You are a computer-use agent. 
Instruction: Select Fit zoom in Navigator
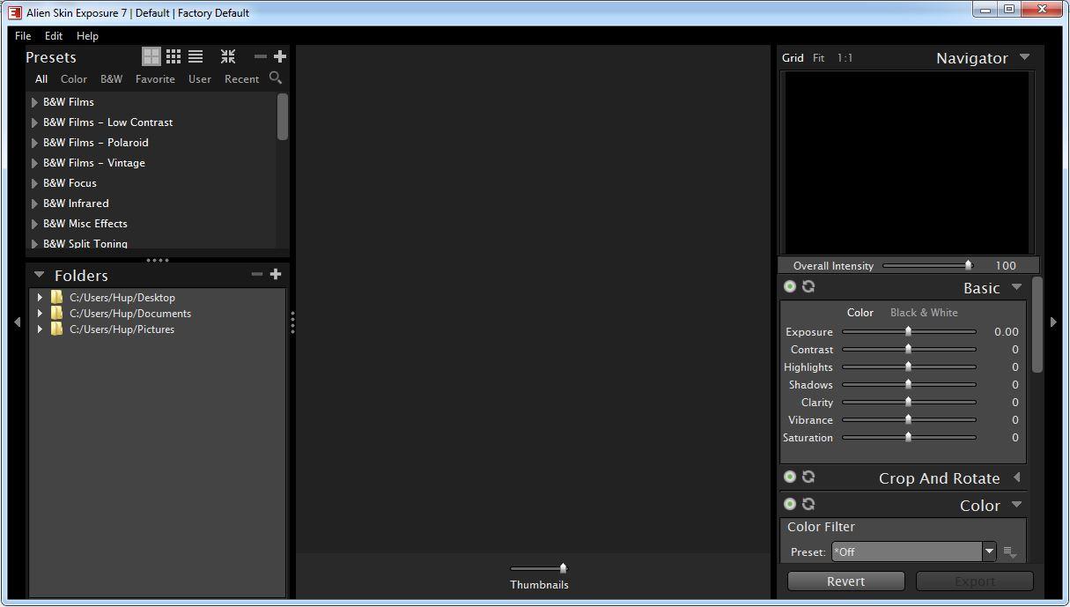coord(819,58)
